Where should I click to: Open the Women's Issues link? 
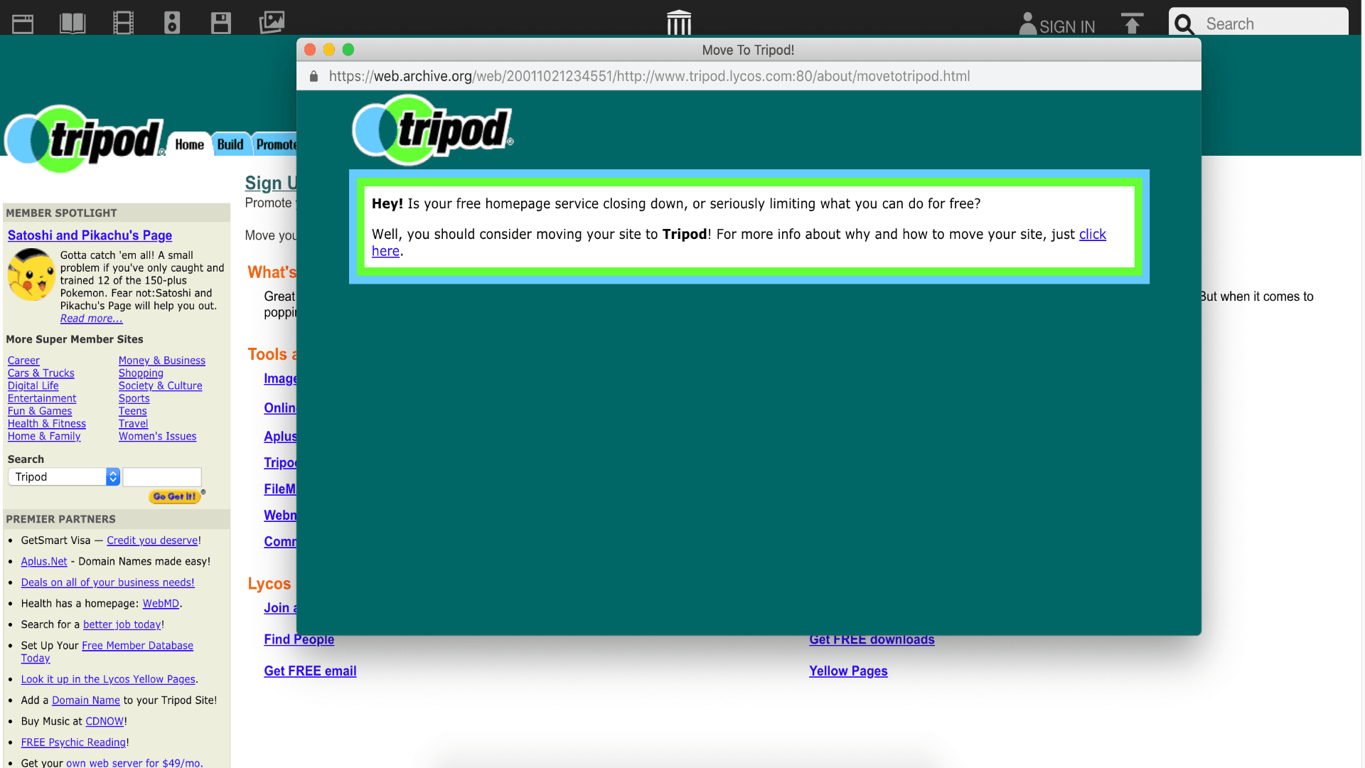click(x=157, y=437)
